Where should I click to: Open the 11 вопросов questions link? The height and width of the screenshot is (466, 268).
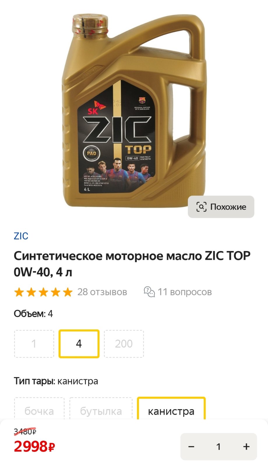coord(185,292)
